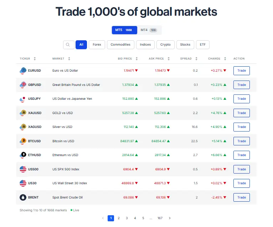
Task: Jump to page 167
Action: click(x=160, y=218)
